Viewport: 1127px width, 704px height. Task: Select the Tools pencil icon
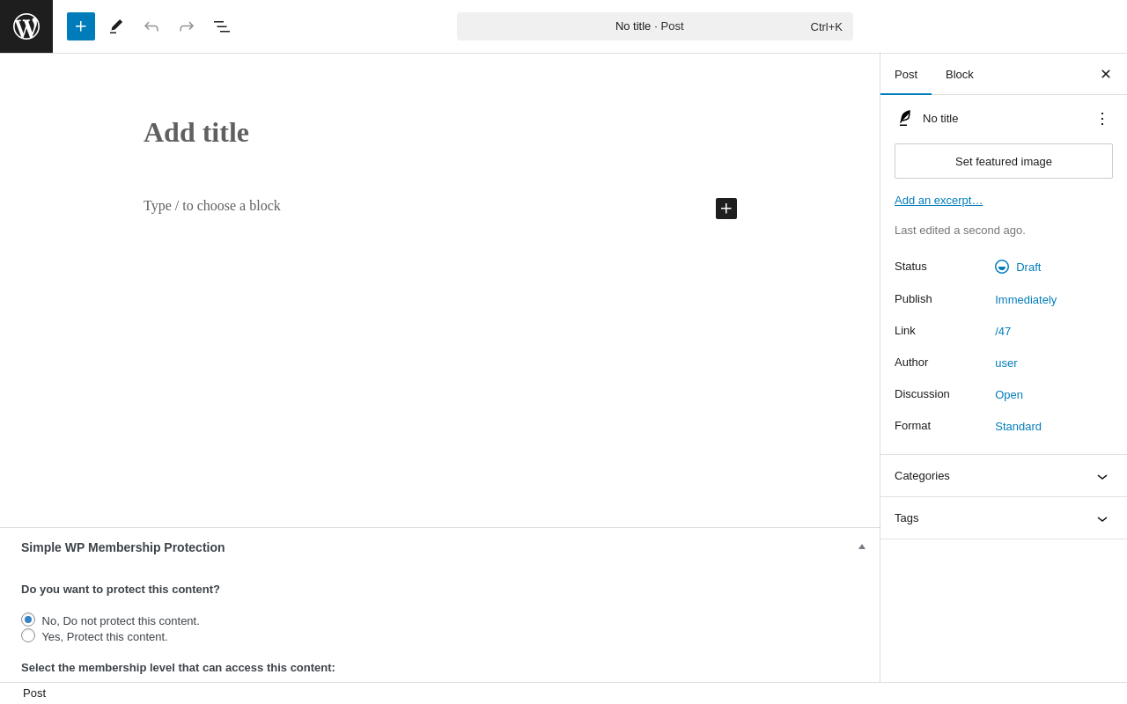click(116, 26)
